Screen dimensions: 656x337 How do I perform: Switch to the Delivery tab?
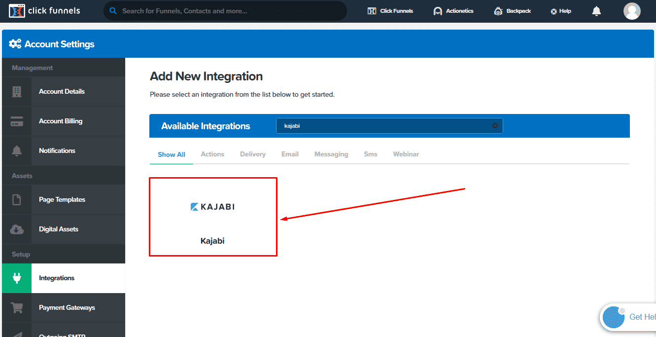(253, 154)
